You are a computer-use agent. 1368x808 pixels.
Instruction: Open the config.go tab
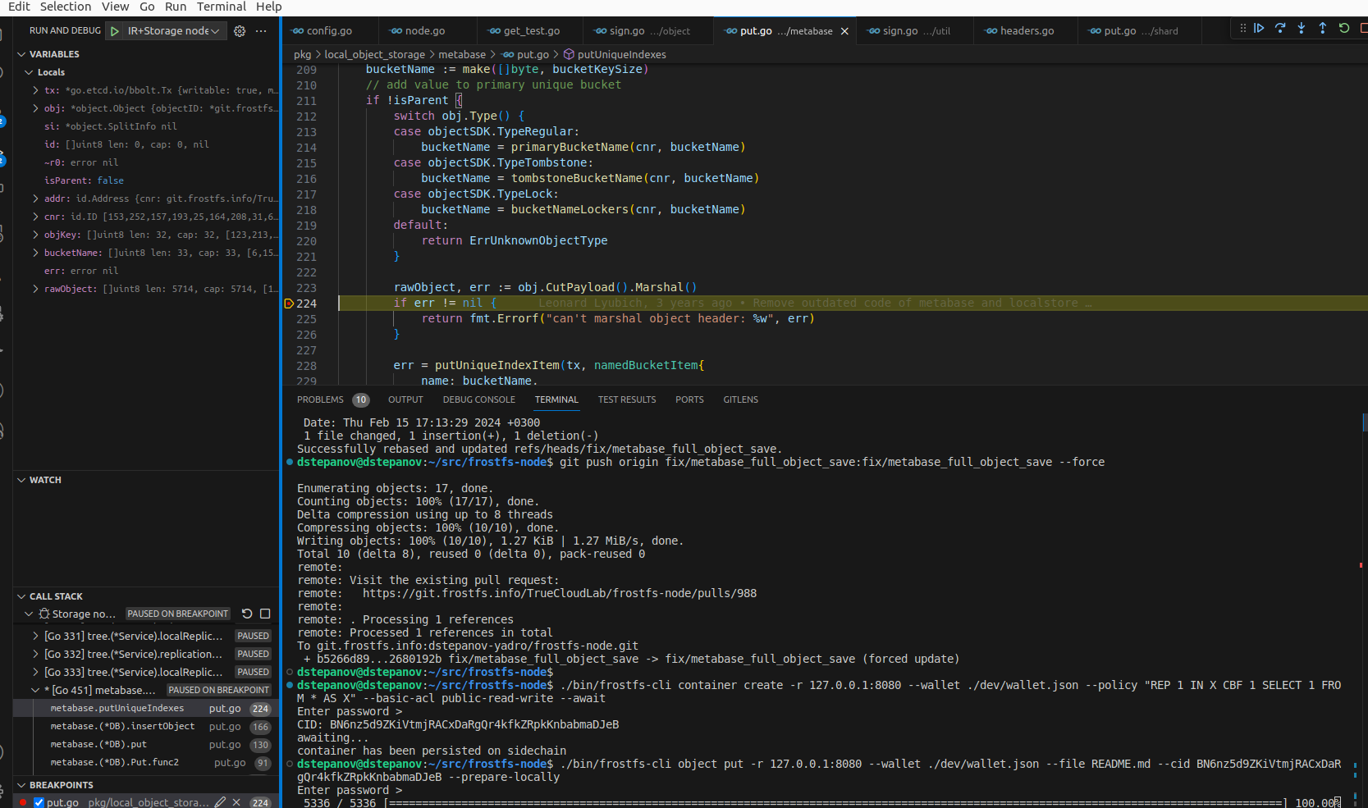point(329,31)
